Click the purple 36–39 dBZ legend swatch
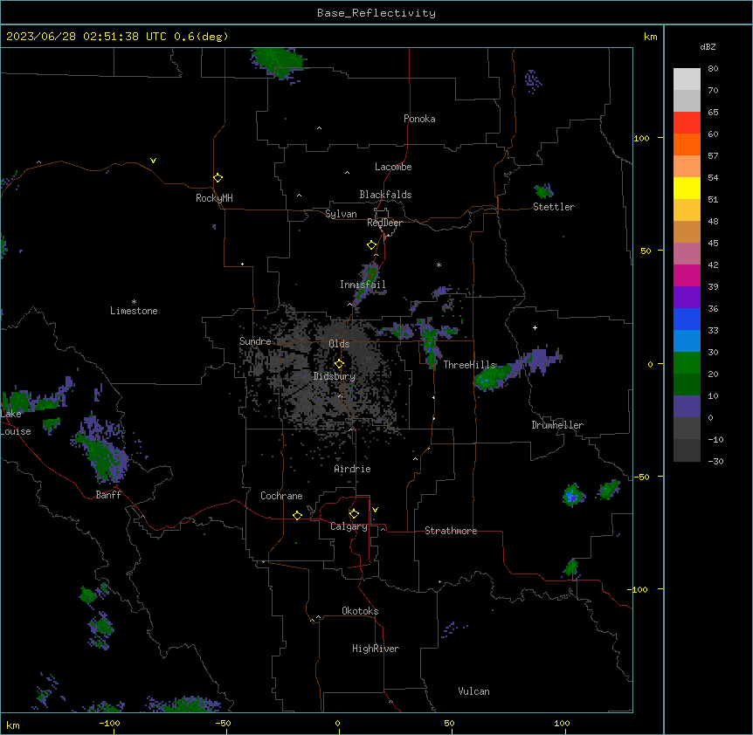The height and width of the screenshot is (735, 753). [x=687, y=298]
